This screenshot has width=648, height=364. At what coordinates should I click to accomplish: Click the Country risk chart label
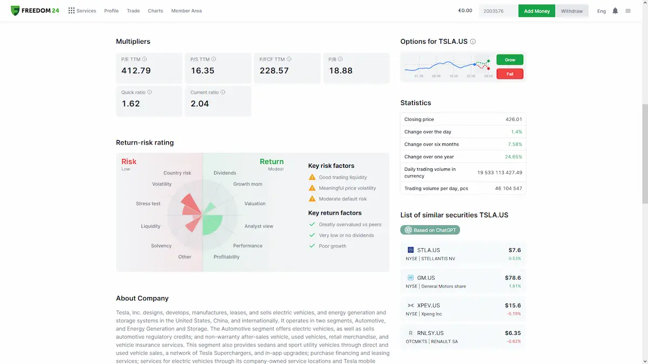tap(177, 173)
